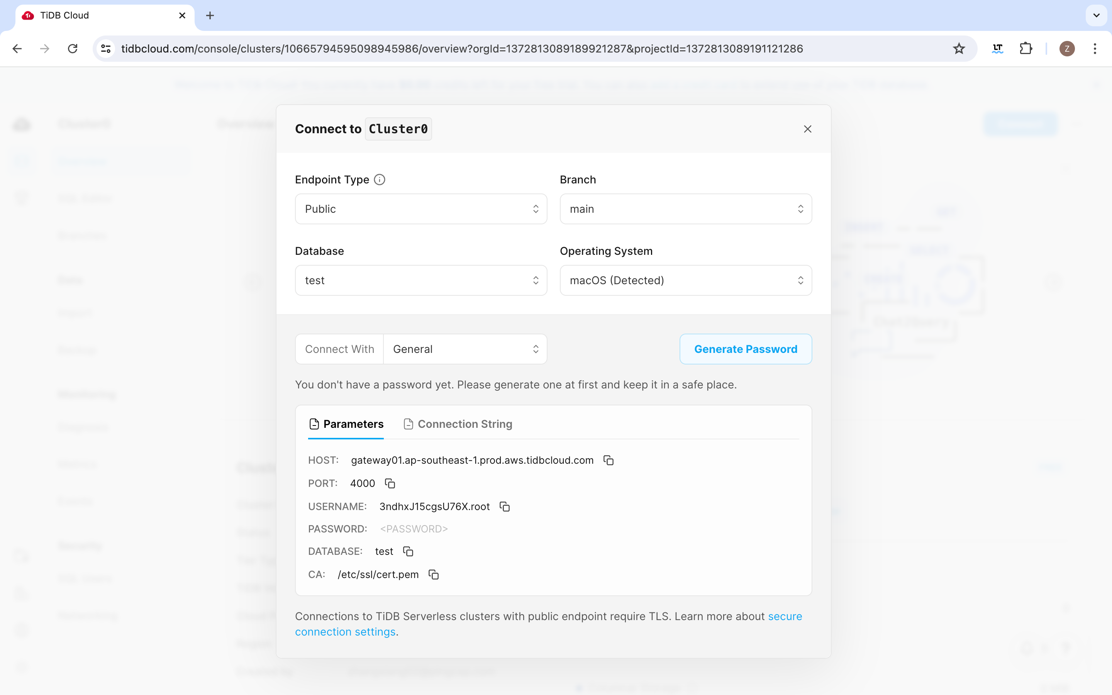View site information in the address bar
Viewport: 1112px width, 695px height.
[x=106, y=49]
